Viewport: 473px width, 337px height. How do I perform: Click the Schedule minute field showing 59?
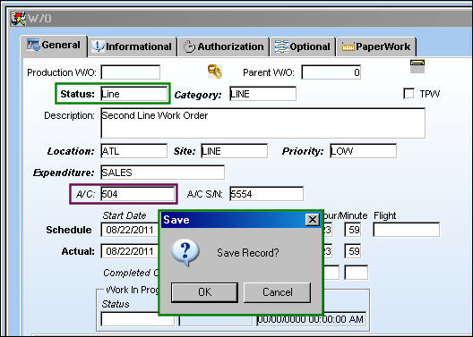[353, 230]
